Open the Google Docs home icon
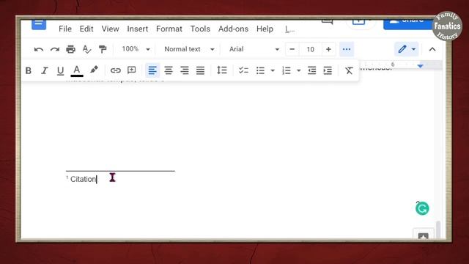The image size is (469, 264). tap(39, 24)
